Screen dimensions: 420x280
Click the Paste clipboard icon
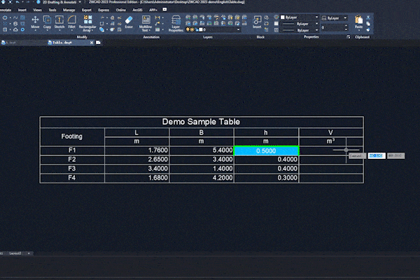click(x=358, y=21)
